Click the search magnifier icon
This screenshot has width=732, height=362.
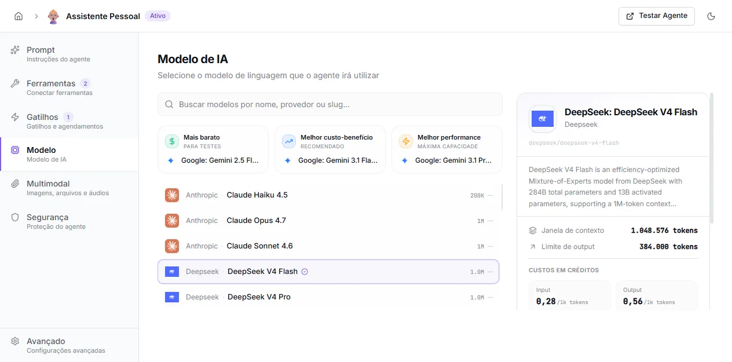170,105
